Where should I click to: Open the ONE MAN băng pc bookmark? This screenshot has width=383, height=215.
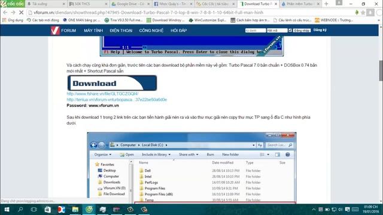pyautogui.click(x=81, y=20)
